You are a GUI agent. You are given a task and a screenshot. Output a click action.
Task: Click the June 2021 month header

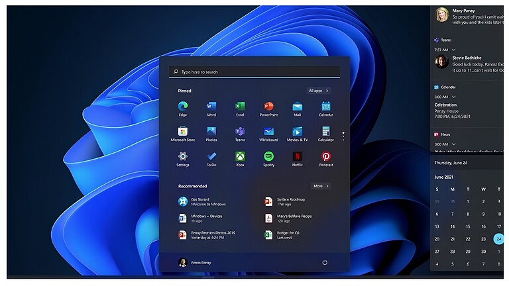(x=444, y=177)
